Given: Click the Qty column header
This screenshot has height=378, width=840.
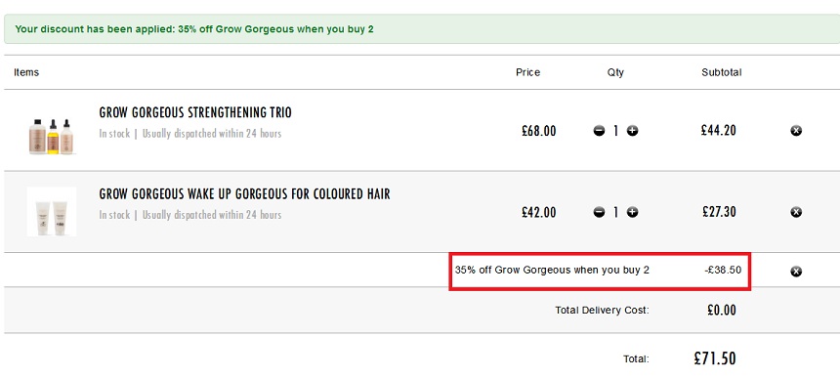Looking at the screenshot, I should pyautogui.click(x=615, y=72).
